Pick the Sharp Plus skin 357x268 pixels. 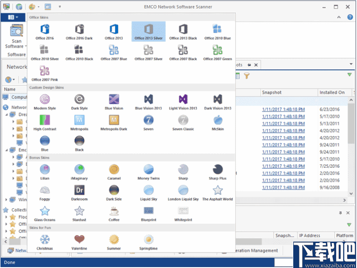pyautogui.click(x=218, y=172)
